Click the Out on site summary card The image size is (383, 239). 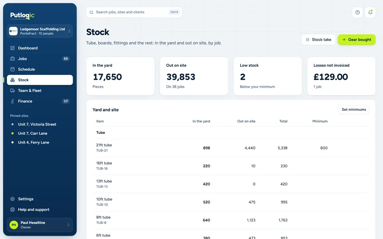click(x=194, y=76)
